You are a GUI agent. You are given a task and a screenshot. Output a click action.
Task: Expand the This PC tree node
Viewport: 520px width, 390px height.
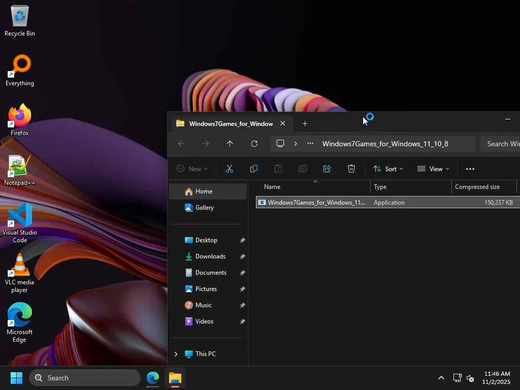point(176,354)
